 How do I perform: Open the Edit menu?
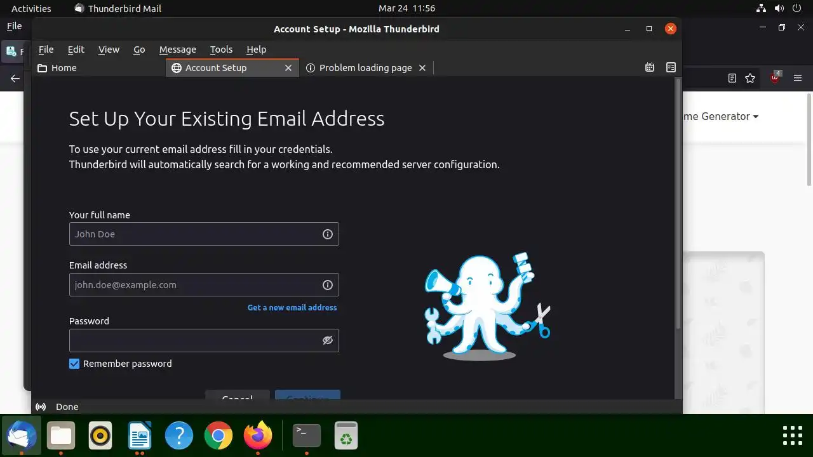tap(76, 50)
